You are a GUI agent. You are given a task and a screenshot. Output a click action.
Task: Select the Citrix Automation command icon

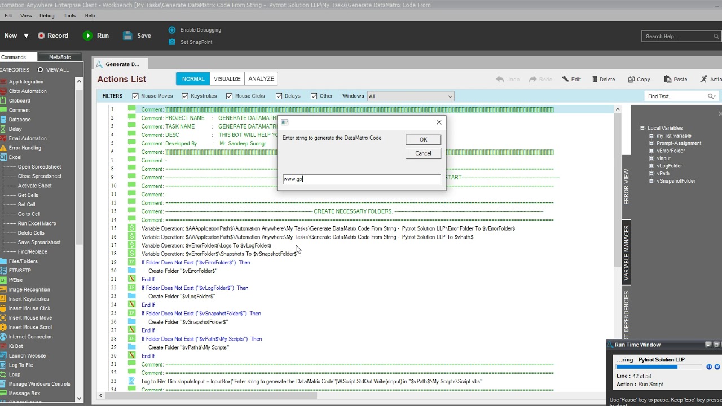tap(3, 91)
